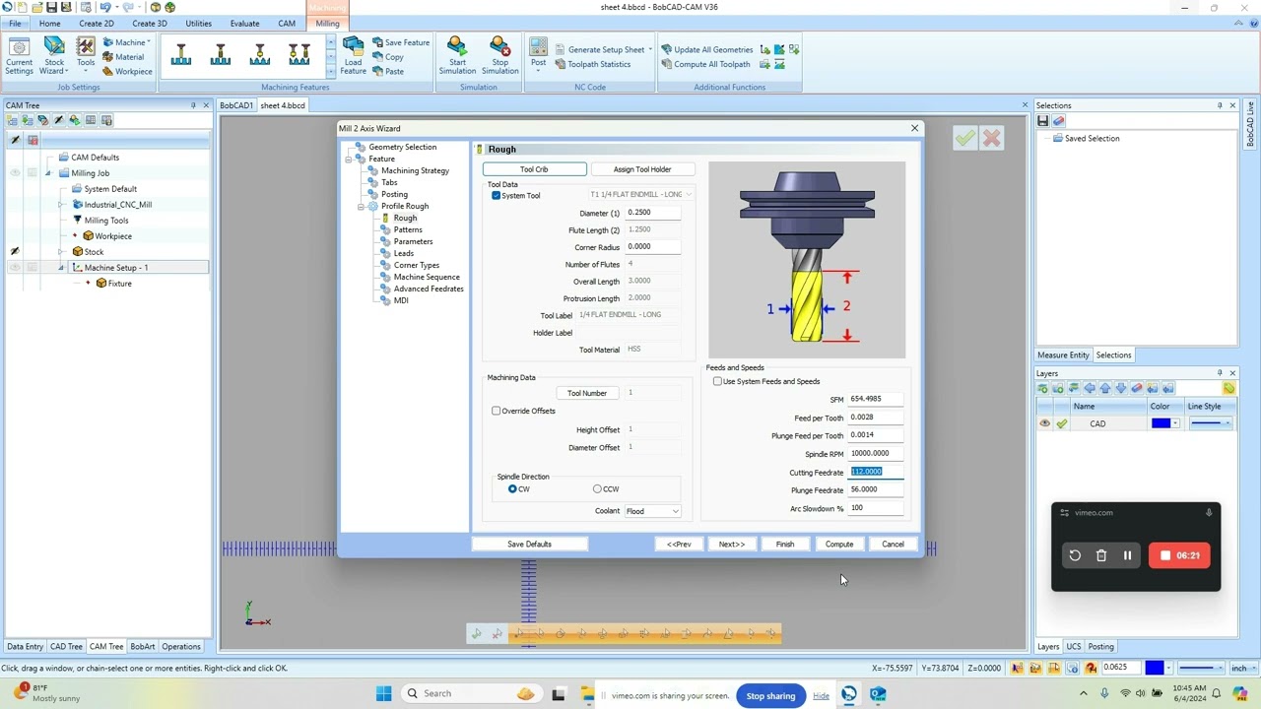Collapse the Feature node in wizard tree
The image size is (1261, 709).
click(x=348, y=160)
